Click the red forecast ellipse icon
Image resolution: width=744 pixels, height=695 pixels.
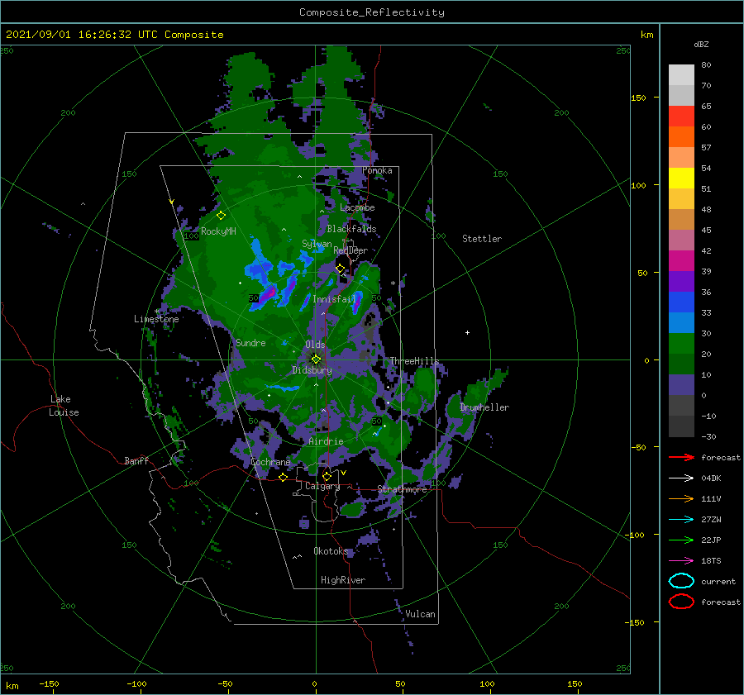pyautogui.click(x=681, y=602)
